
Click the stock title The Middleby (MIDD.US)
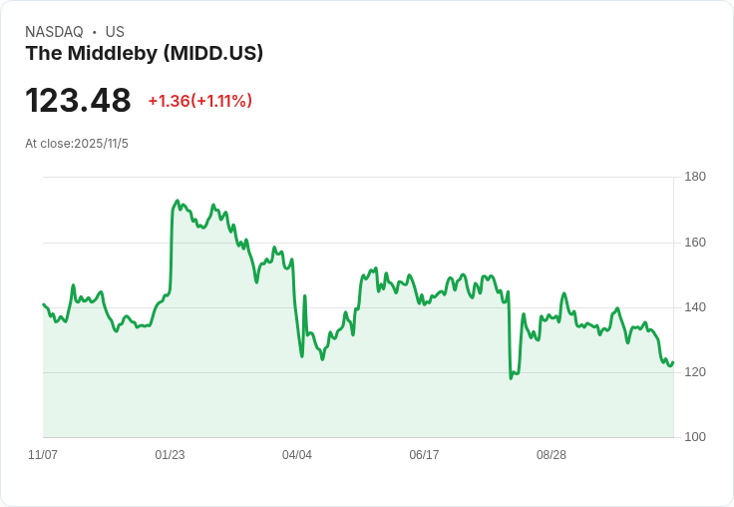[145, 53]
